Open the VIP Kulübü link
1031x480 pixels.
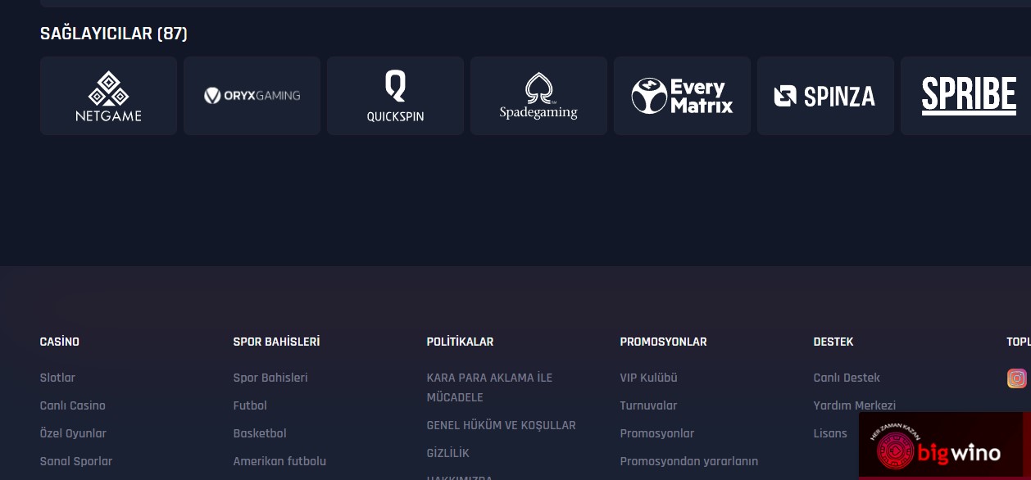648,378
